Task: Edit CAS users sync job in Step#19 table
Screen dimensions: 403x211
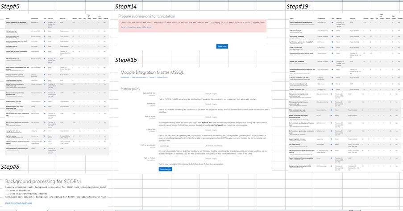Action: click(332, 31)
